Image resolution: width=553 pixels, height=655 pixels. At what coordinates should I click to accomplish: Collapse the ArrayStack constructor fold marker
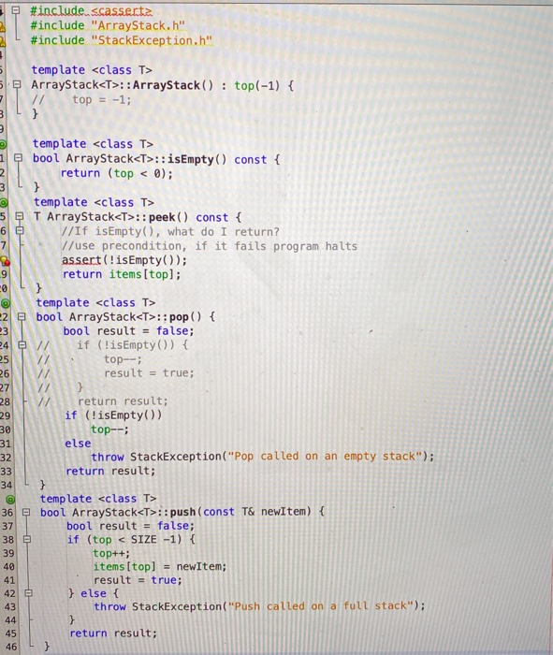(17, 85)
